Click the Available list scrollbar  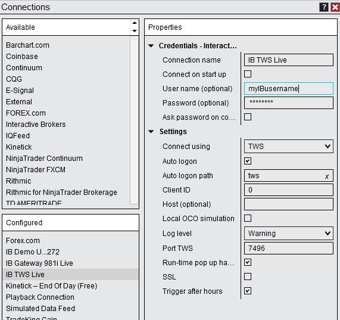(134, 120)
